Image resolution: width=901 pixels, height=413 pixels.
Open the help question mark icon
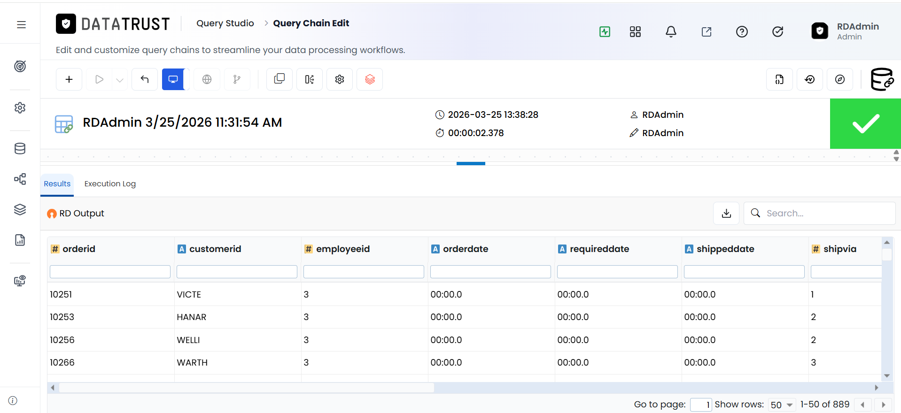pos(742,31)
